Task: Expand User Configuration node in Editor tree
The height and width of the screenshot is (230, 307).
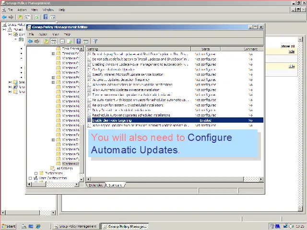Action: (30, 178)
